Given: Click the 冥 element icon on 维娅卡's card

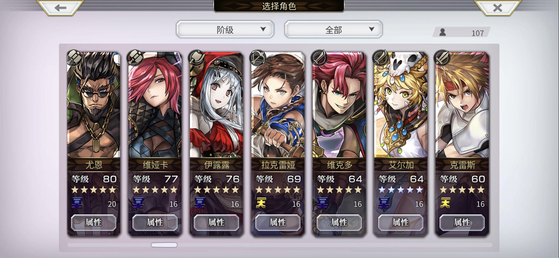Looking at the screenshot, I should [x=138, y=203].
